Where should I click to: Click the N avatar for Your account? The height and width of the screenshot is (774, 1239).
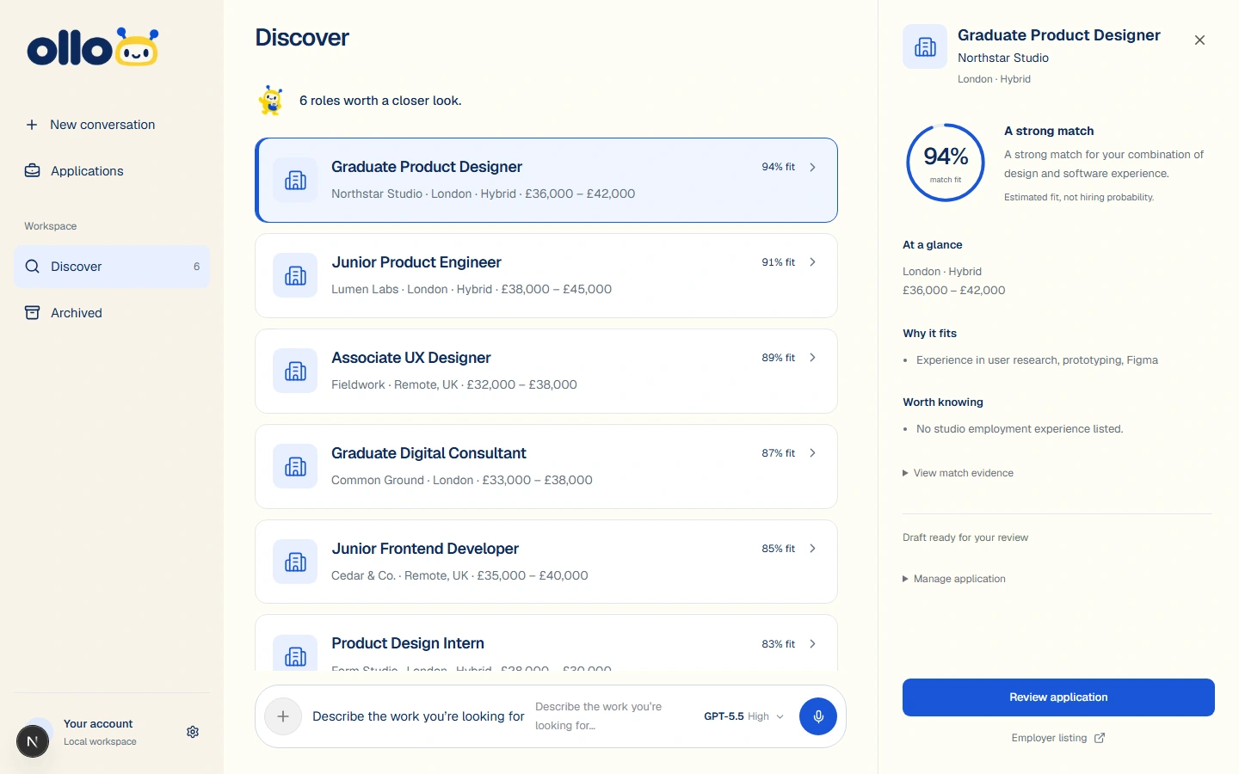[x=33, y=741]
